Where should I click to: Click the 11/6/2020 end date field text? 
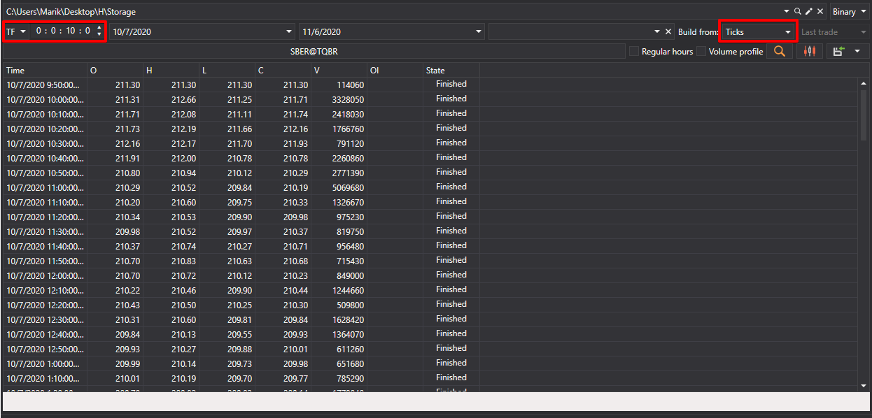coord(322,31)
